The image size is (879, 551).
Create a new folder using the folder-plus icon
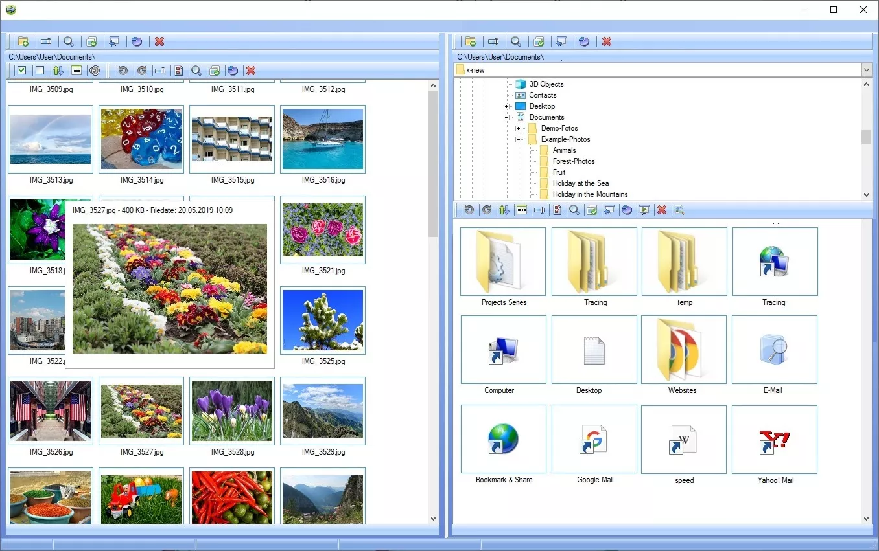coord(23,41)
